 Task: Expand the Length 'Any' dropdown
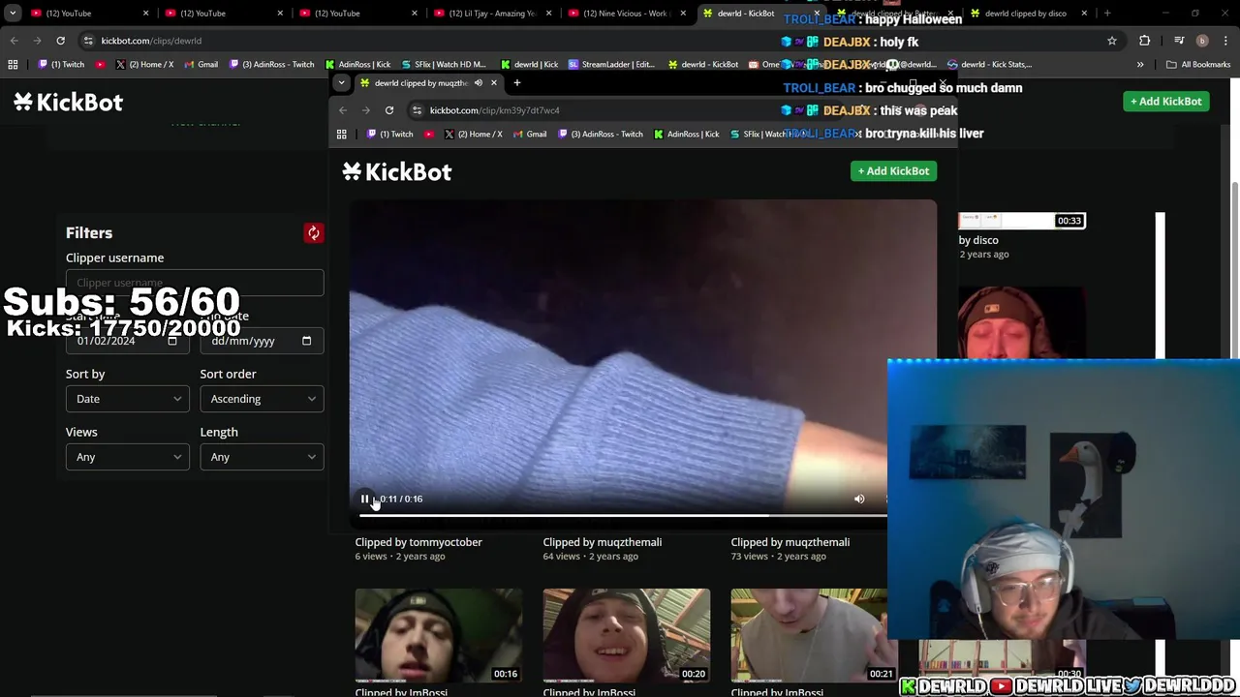click(262, 457)
